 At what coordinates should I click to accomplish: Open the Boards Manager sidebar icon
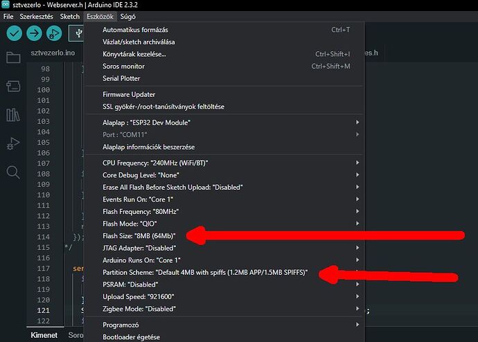13,86
